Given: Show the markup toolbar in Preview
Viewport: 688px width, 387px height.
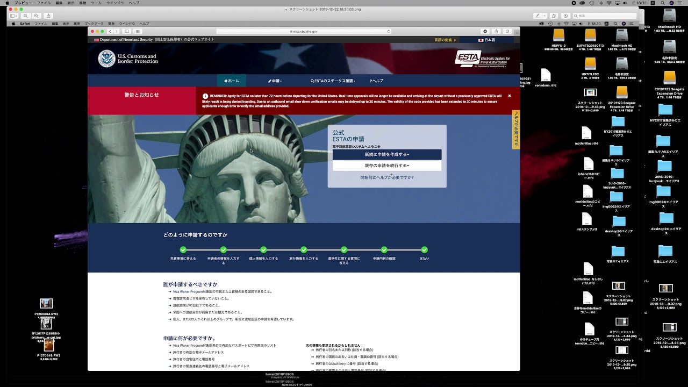Looking at the screenshot, I should tap(565, 16).
